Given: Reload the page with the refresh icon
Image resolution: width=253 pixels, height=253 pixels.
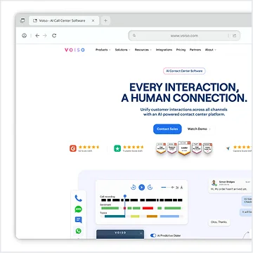Looking at the screenshot, I should pos(54,36).
